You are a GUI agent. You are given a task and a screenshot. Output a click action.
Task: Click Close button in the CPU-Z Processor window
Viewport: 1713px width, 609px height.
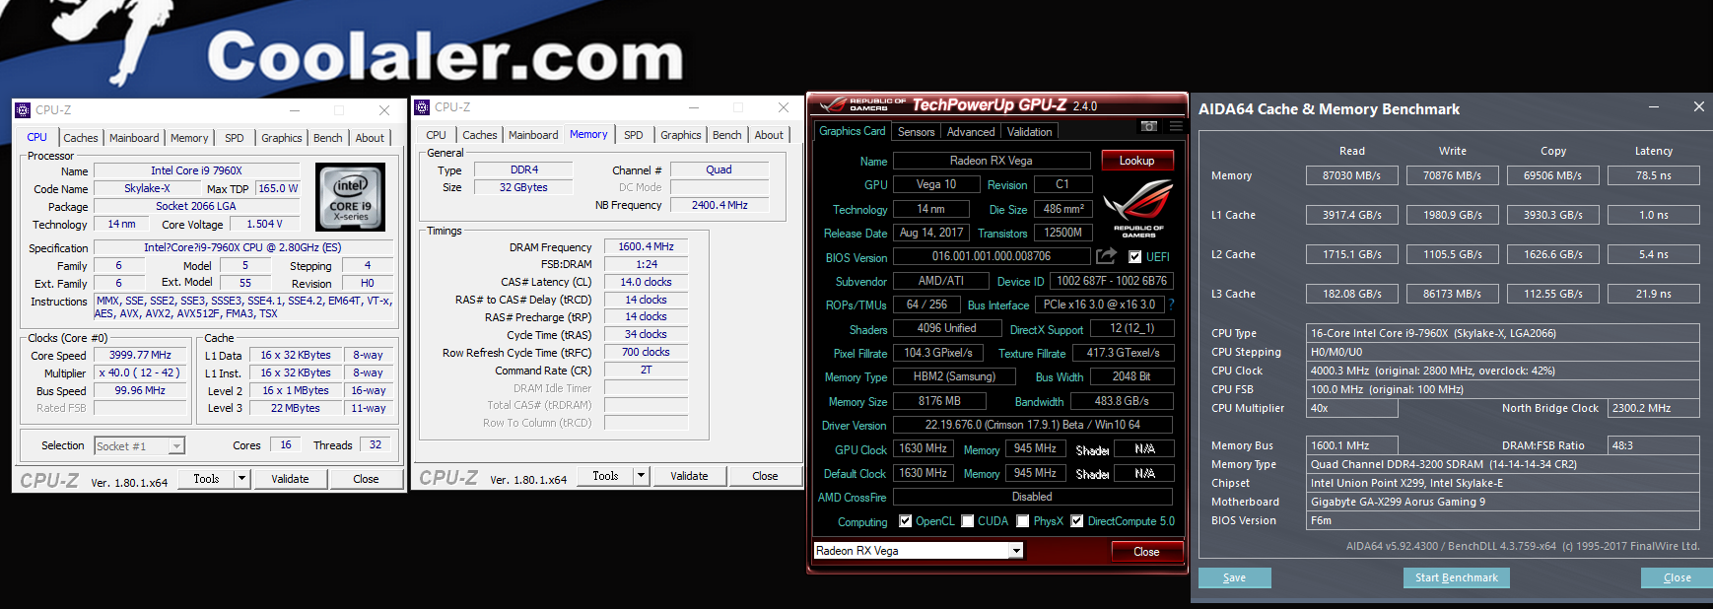(366, 479)
